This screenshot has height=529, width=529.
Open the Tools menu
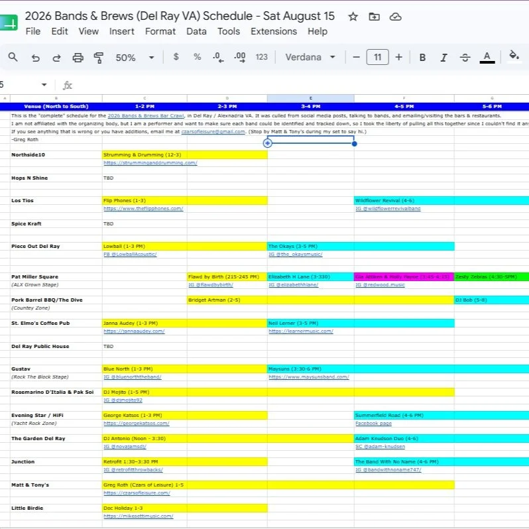(x=229, y=31)
